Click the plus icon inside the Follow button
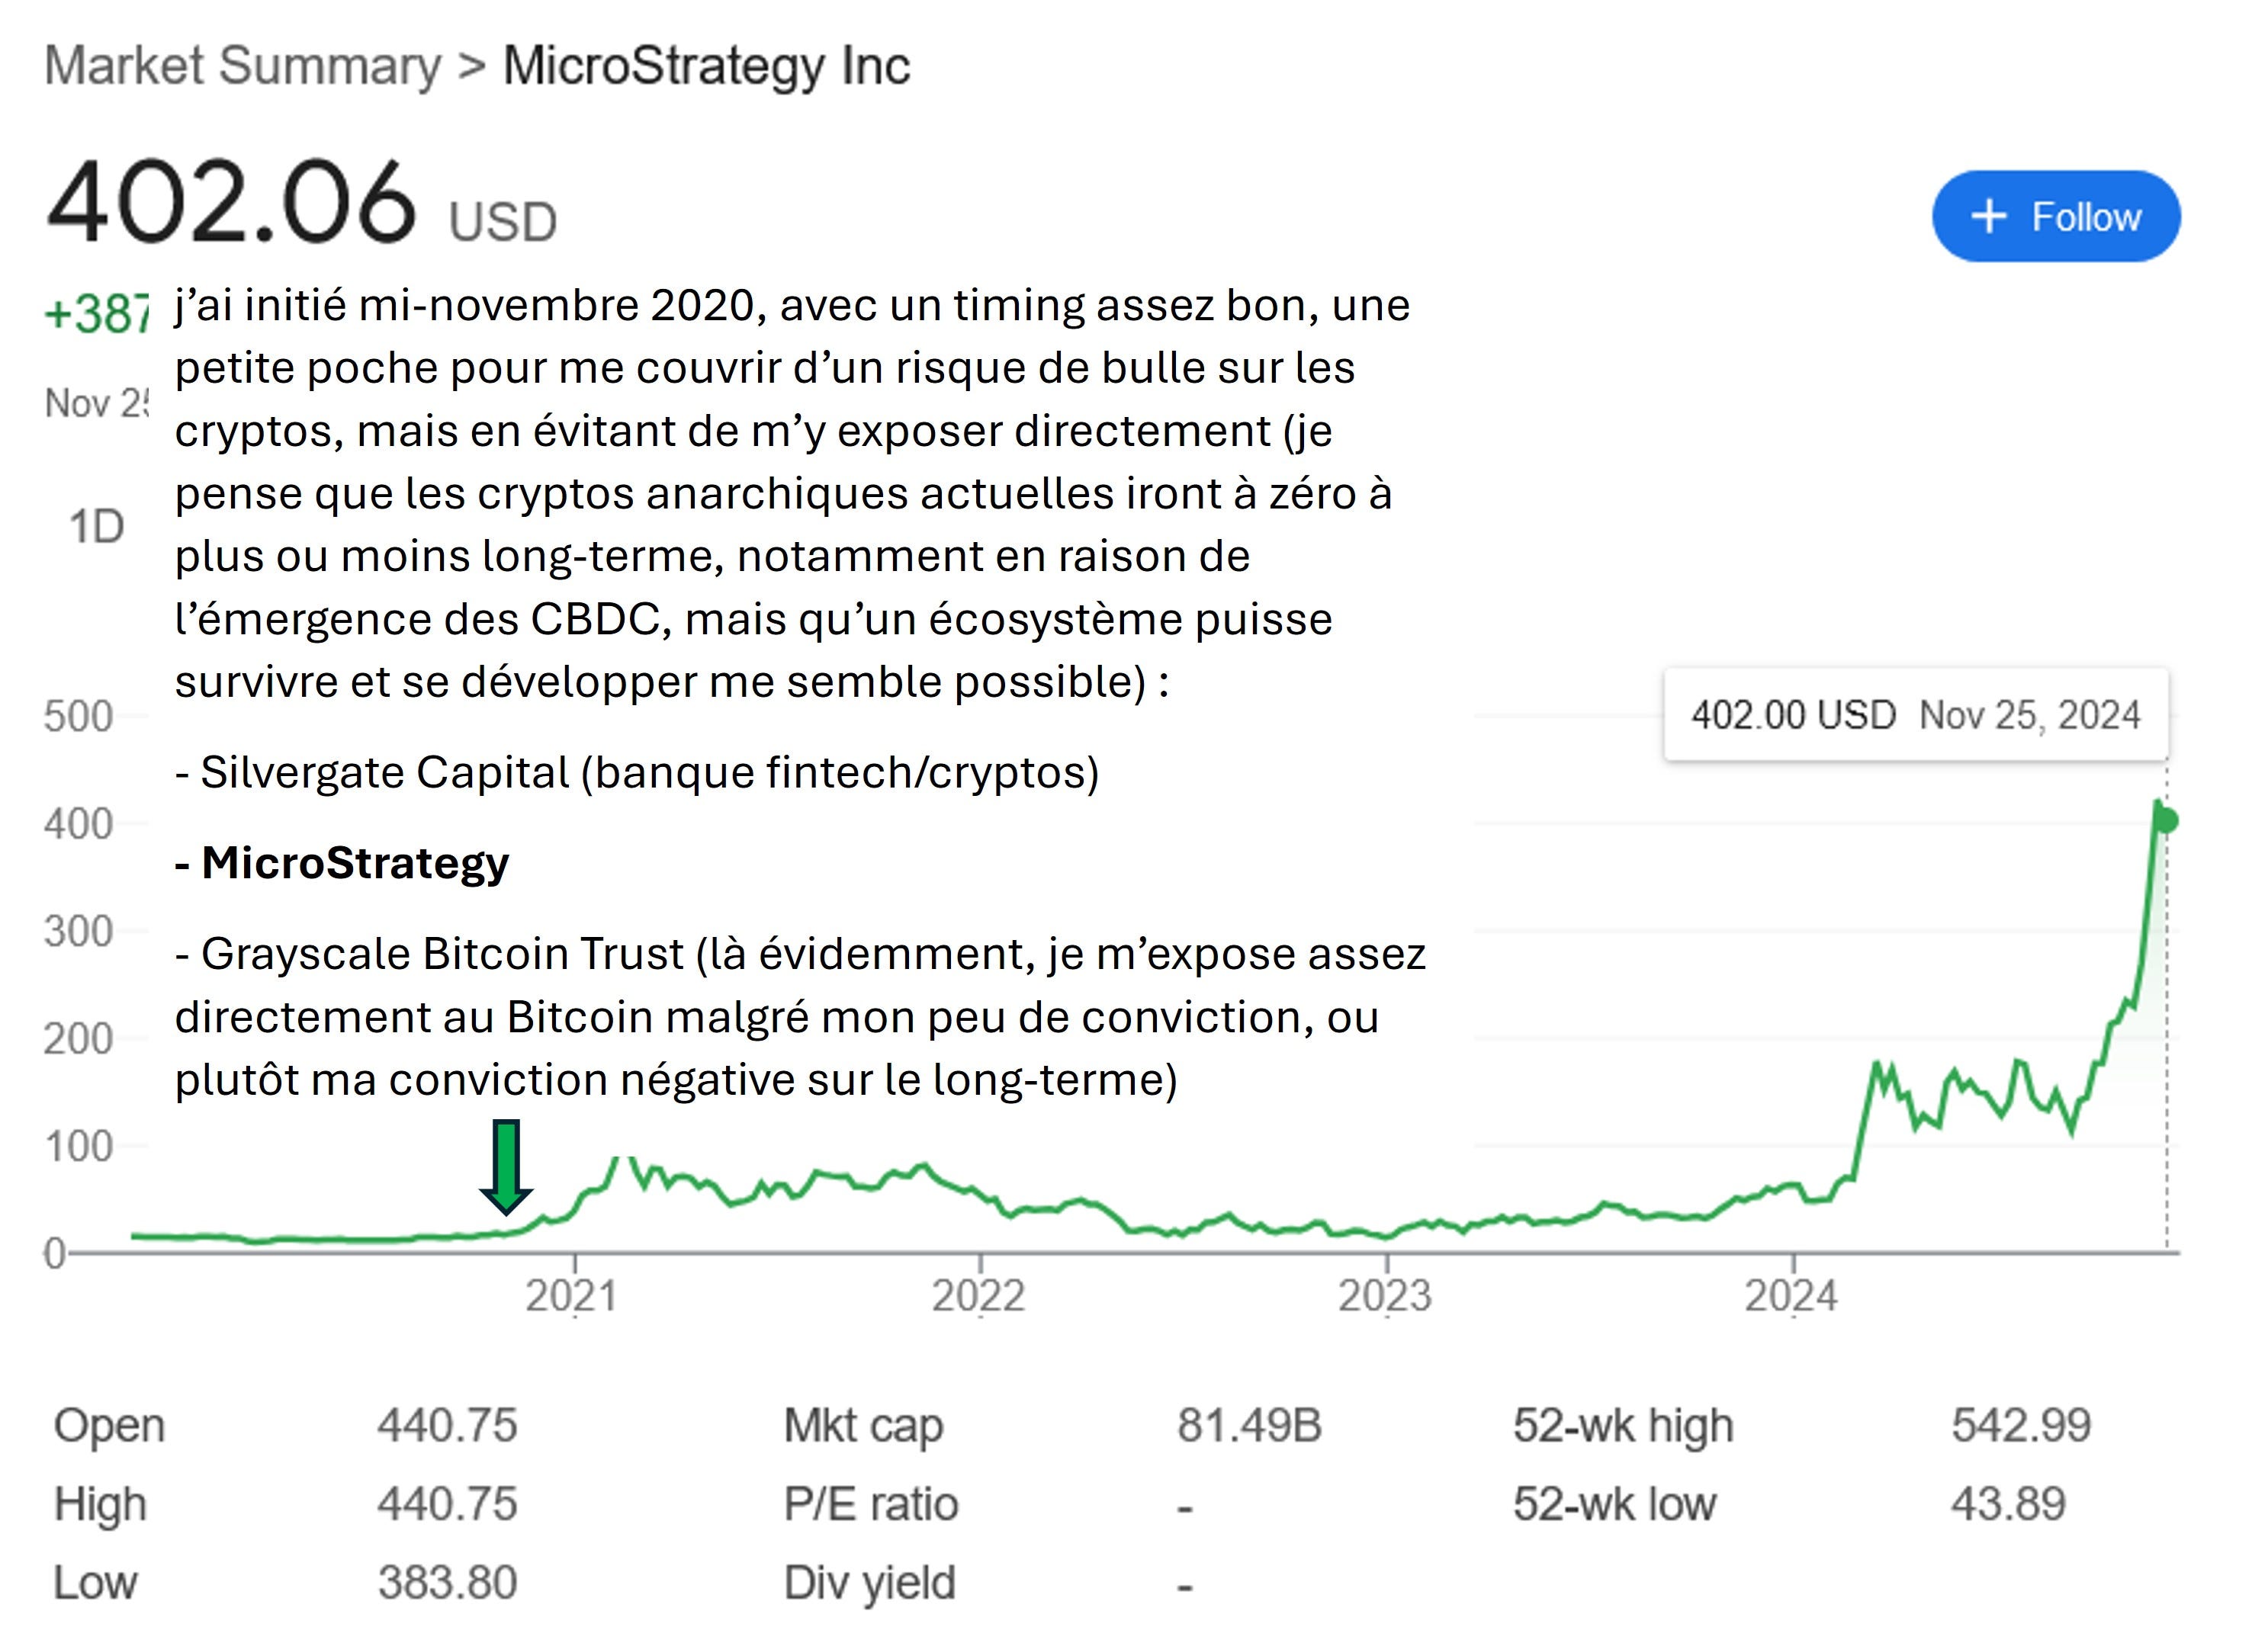2268x1646 pixels. [1990, 217]
